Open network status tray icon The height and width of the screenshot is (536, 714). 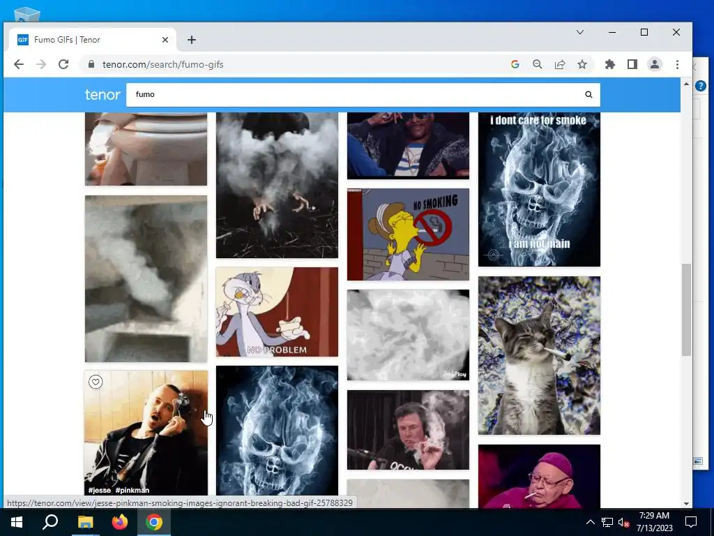click(607, 522)
